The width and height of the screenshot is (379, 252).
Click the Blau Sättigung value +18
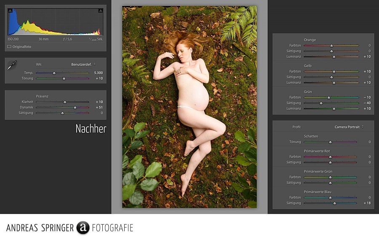(x=367, y=203)
